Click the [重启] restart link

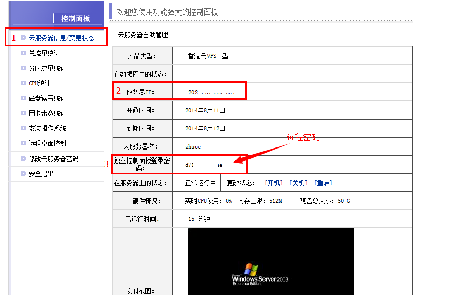(x=323, y=183)
